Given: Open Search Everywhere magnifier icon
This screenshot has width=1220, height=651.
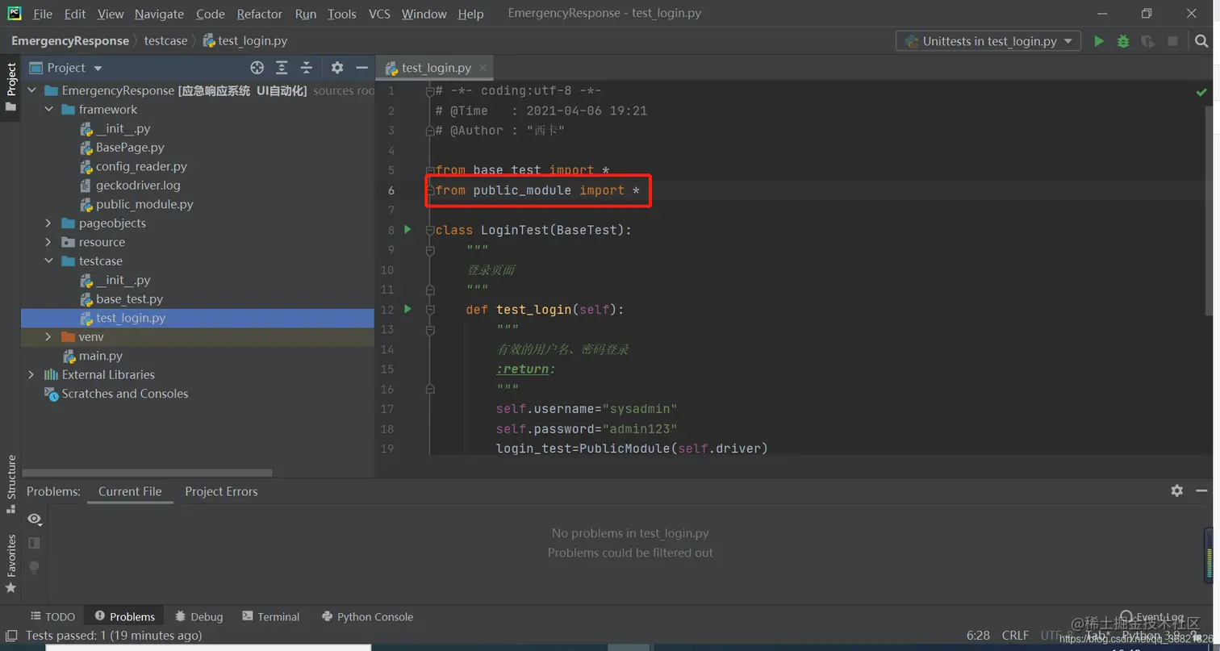Looking at the screenshot, I should [1201, 41].
